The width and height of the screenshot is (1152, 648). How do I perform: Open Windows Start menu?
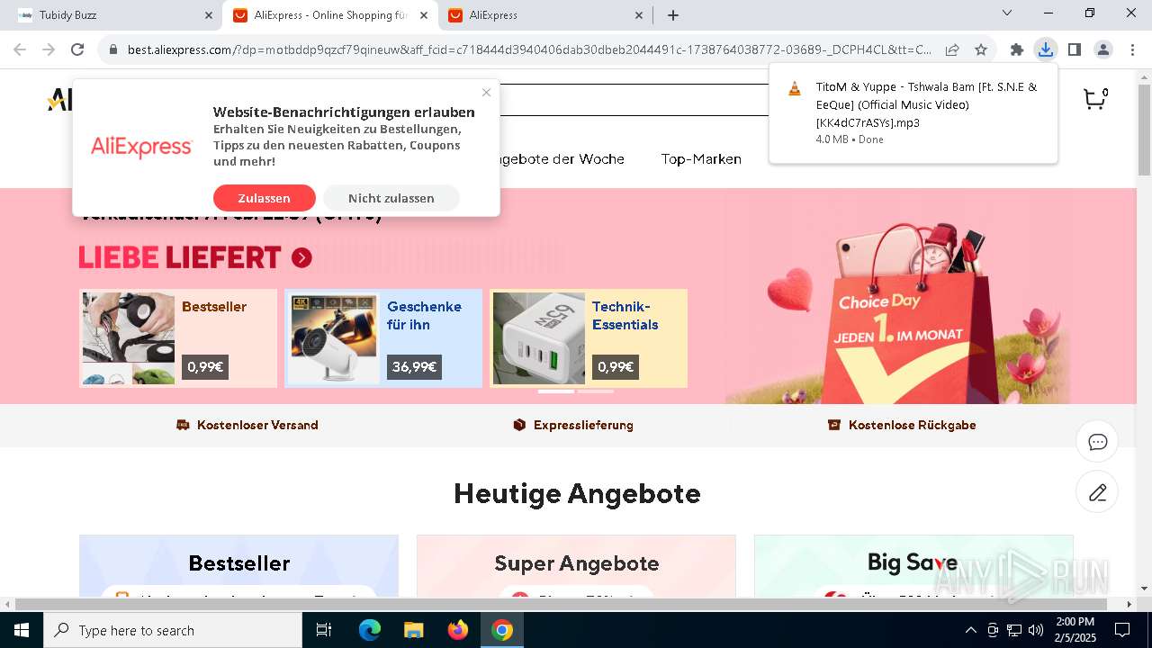click(22, 630)
